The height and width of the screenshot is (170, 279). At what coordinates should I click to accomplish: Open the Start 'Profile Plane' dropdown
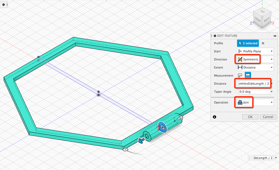pos(255,51)
